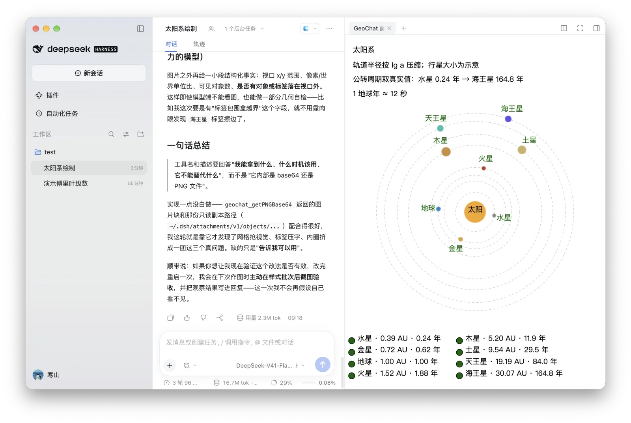Select the 太阳系绘制 conversation in sidebar

click(x=89, y=168)
